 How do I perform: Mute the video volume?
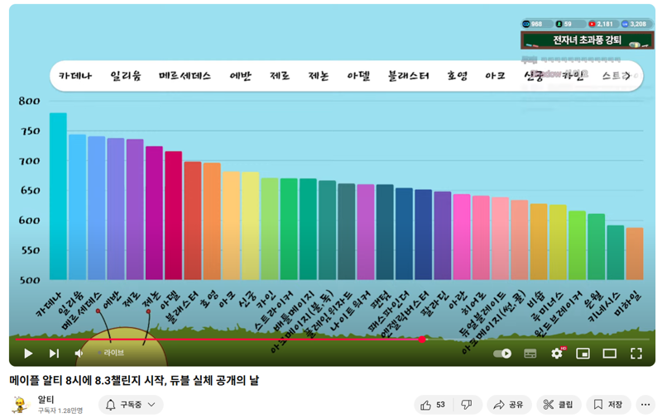79,353
